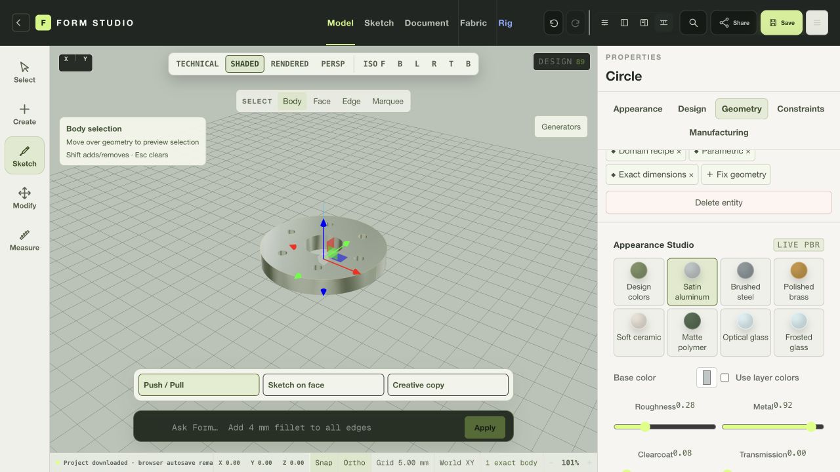Apply the Polished brass material
Screen dimensions: 840x472
[x=799, y=282]
